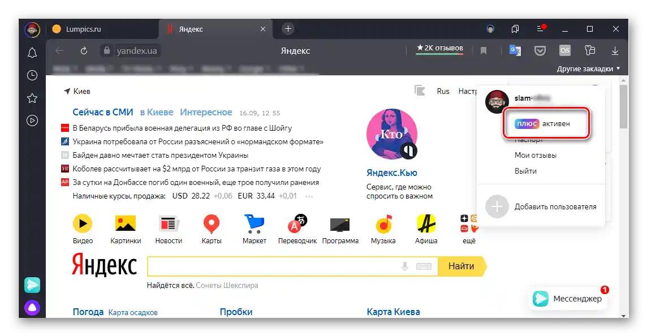Select the Интересное news tab
The width and height of the screenshot is (647, 336).
(x=206, y=112)
